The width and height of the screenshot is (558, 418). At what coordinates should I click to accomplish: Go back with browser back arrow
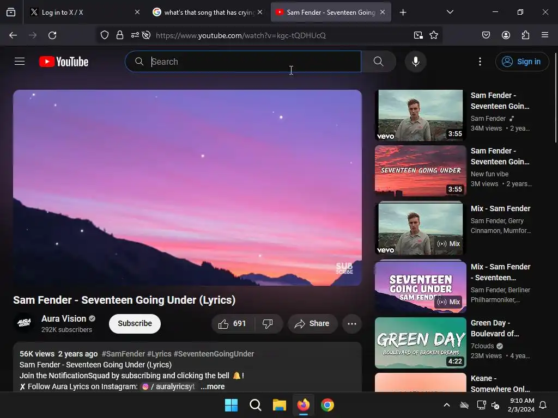click(13, 35)
